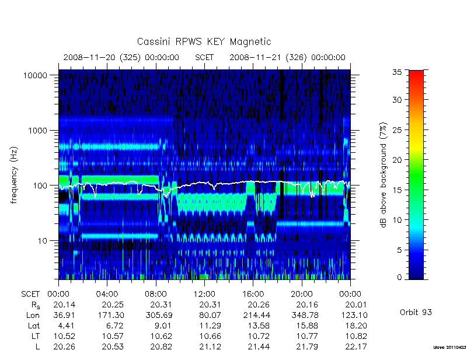Click the spectrogram plot area
467x350 pixels.
coord(204,174)
